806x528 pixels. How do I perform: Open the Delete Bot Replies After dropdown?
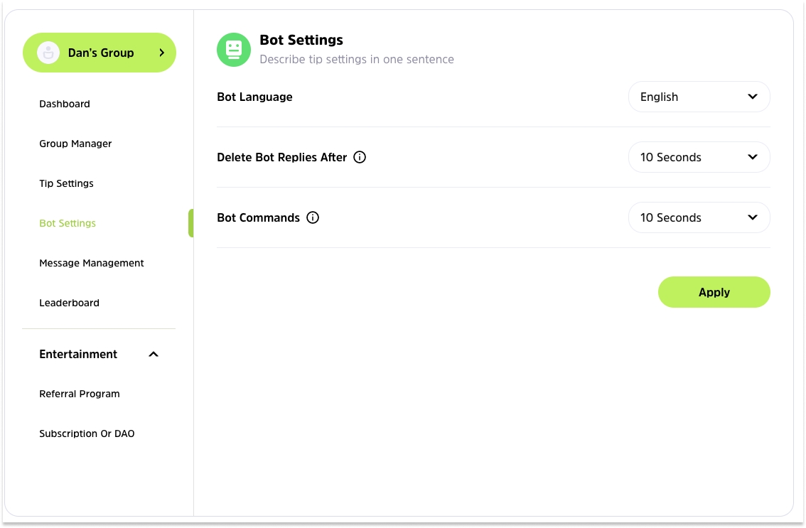699,157
